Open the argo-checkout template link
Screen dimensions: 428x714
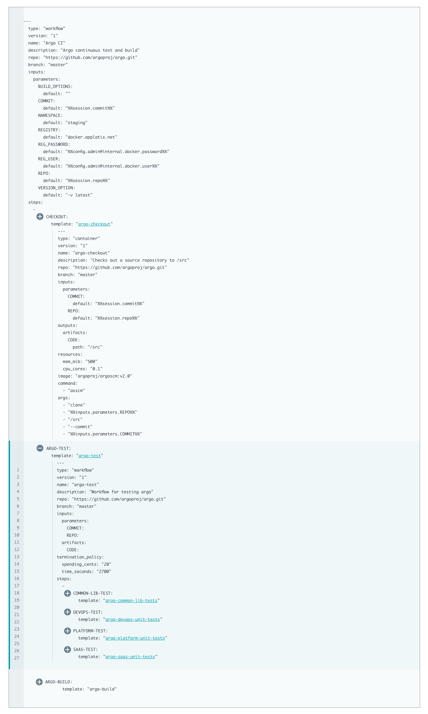(94, 224)
